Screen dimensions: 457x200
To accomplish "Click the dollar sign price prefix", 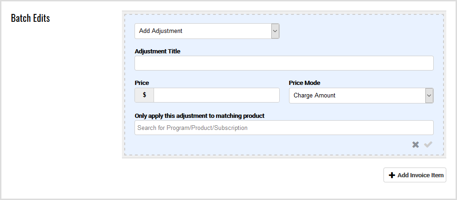I will tap(144, 95).
